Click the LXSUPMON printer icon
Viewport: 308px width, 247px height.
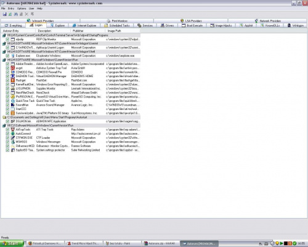click(13, 88)
